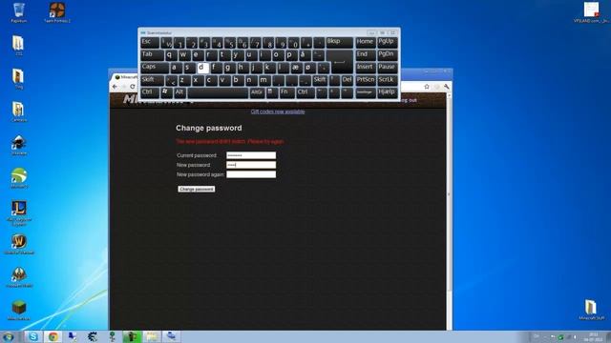Focus the Current password field
Viewport: 611px width, 343px height.
coord(251,155)
